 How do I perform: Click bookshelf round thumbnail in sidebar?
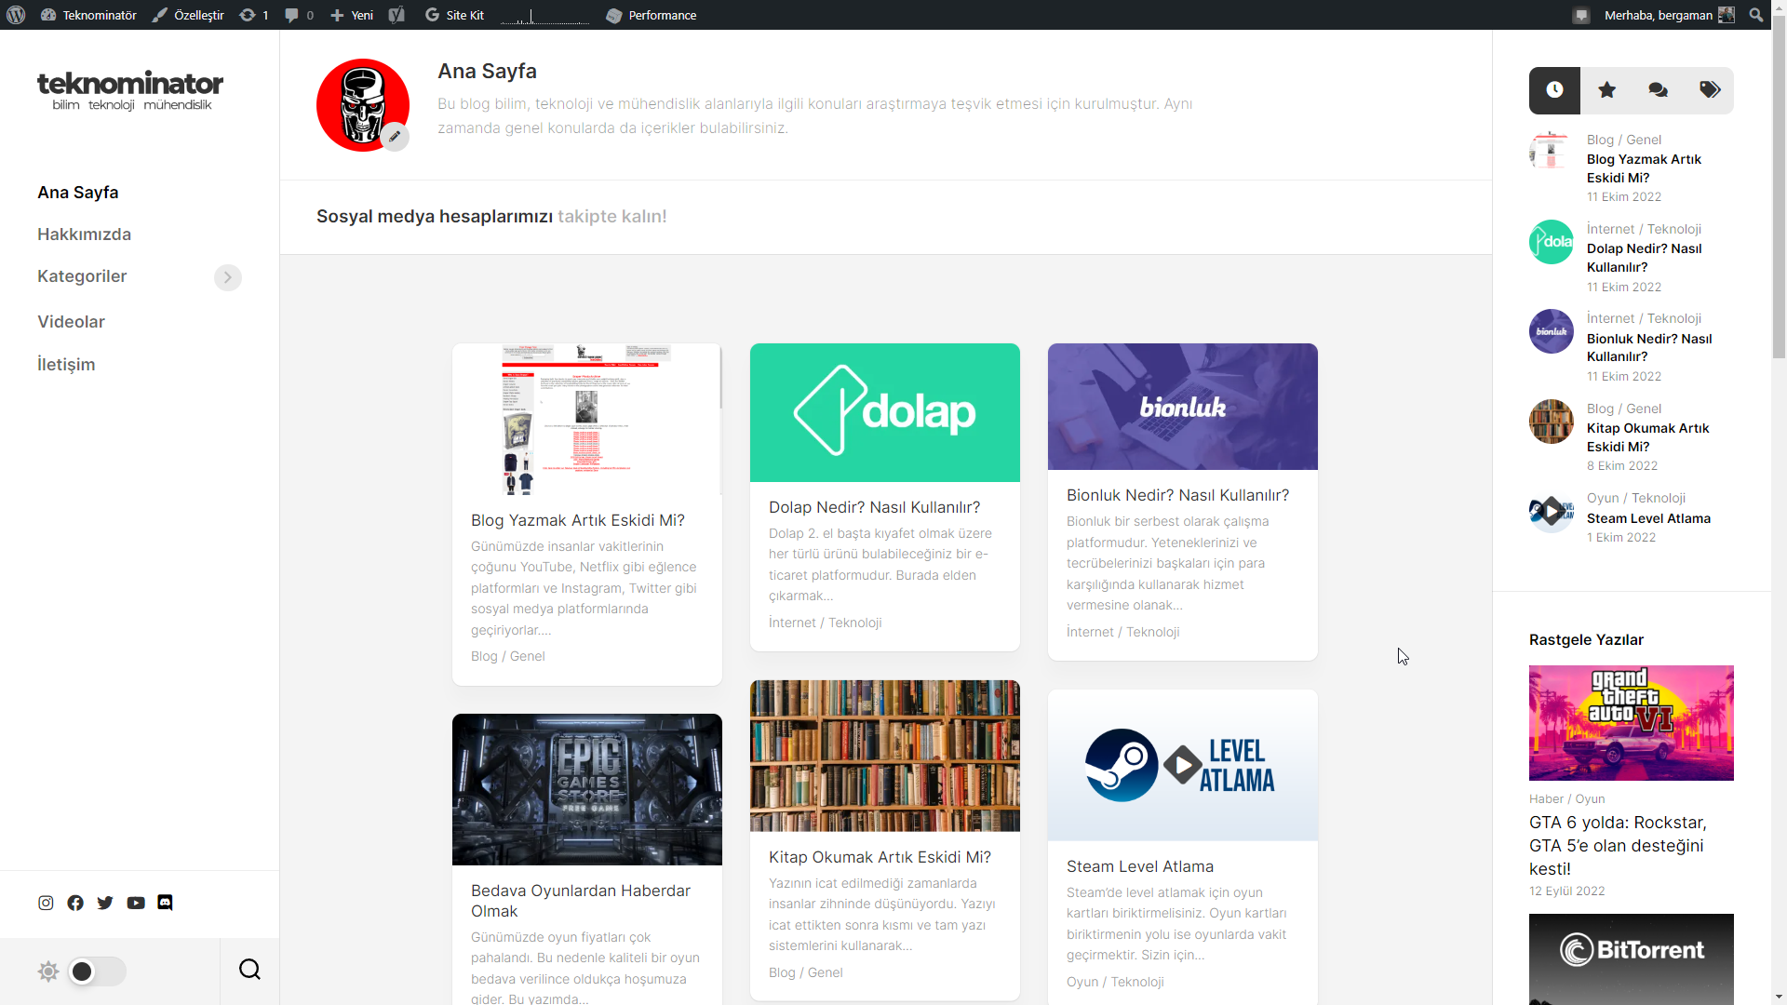1552,422
